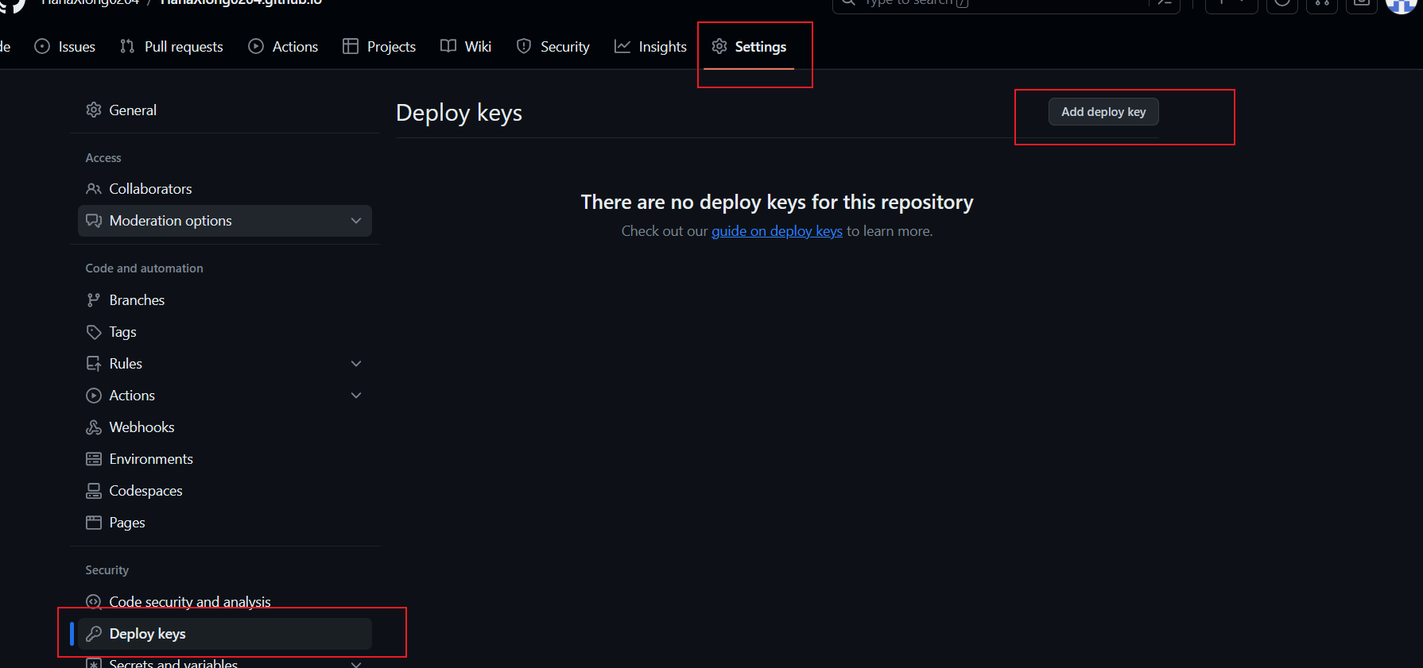Click the Projects table icon
The height and width of the screenshot is (668, 1423).
[351, 47]
